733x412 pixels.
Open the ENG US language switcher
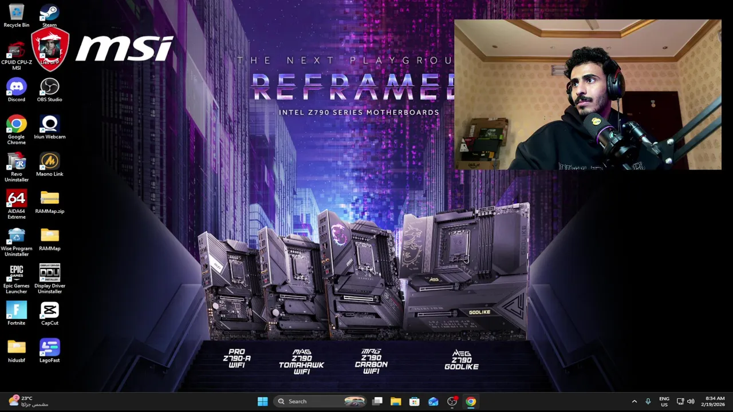pyautogui.click(x=664, y=401)
